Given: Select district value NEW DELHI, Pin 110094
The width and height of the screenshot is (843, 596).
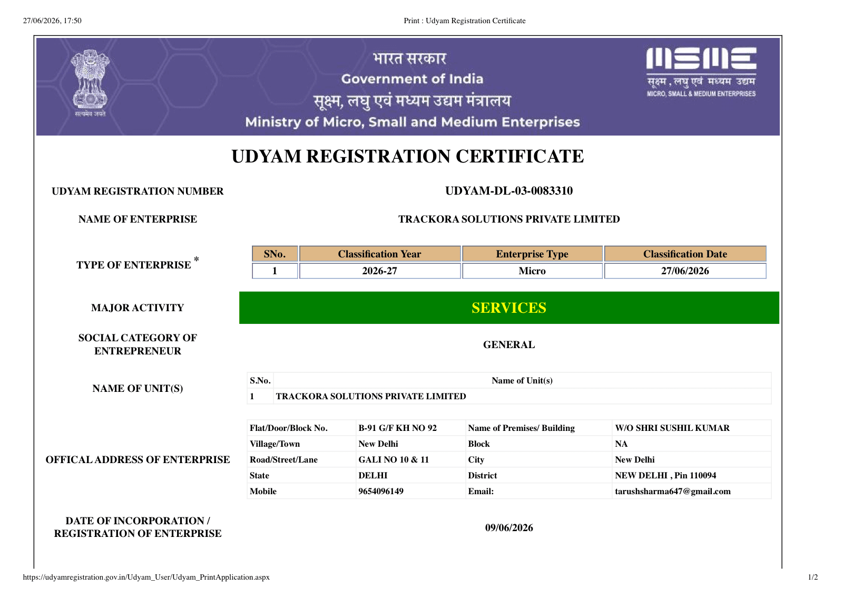Looking at the screenshot, I should click(665, 475).
